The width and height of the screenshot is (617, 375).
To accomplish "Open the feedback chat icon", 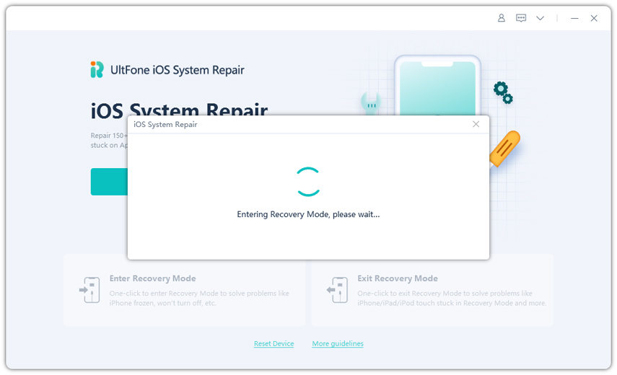I will [521, 18].
